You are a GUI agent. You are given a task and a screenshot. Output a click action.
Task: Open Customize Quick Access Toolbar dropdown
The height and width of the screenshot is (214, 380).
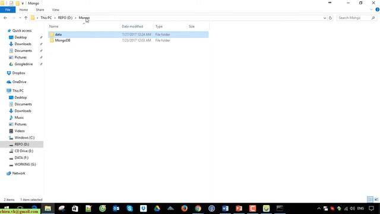click(23, 4)
